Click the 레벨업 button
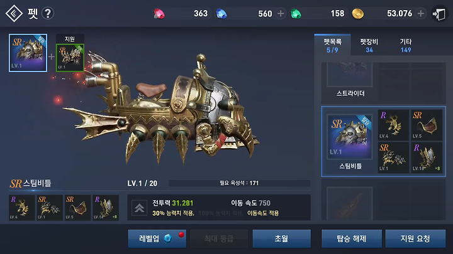453x254 pixels. [x=157, y=238]
